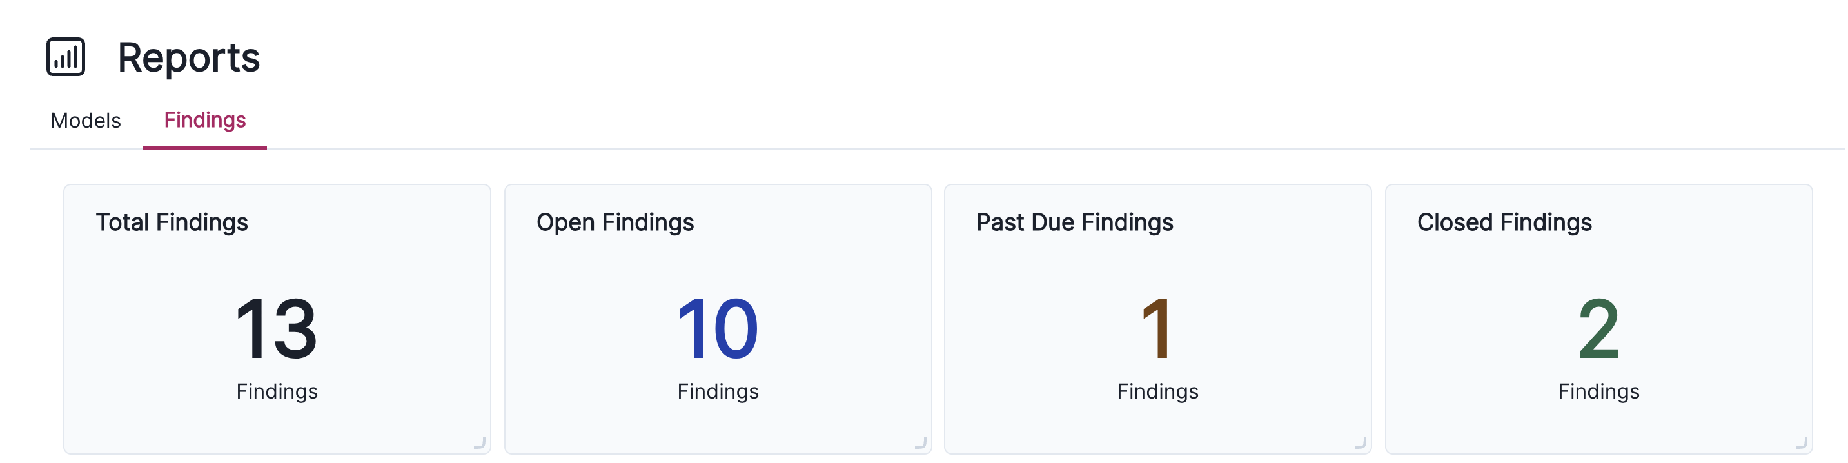This screenshot has height=463, width=1848.
Task: Click the Total Findings card title
Action: 173,222
